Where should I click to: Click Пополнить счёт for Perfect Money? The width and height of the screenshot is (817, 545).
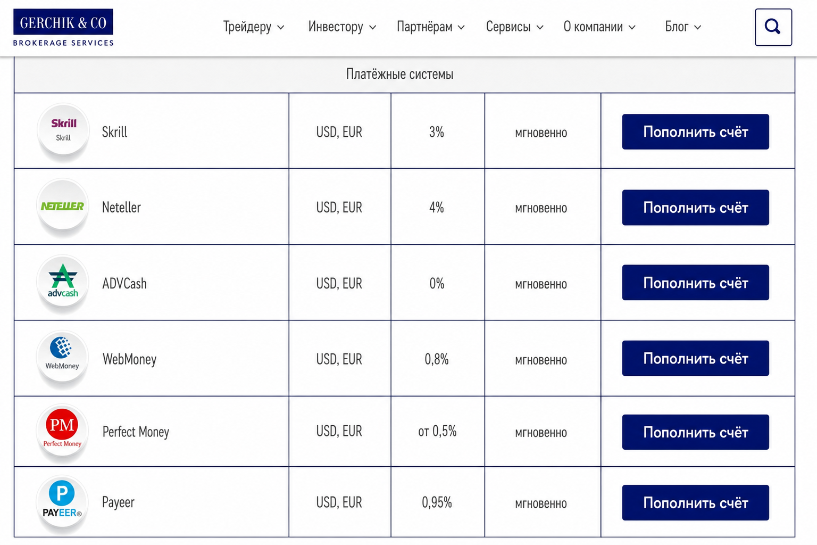pyautogui.click(x=695, y=432)
